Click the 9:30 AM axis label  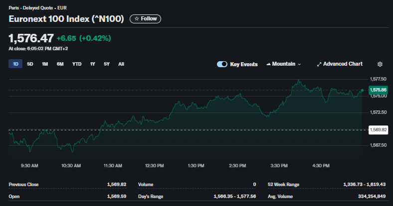(29, 166)
